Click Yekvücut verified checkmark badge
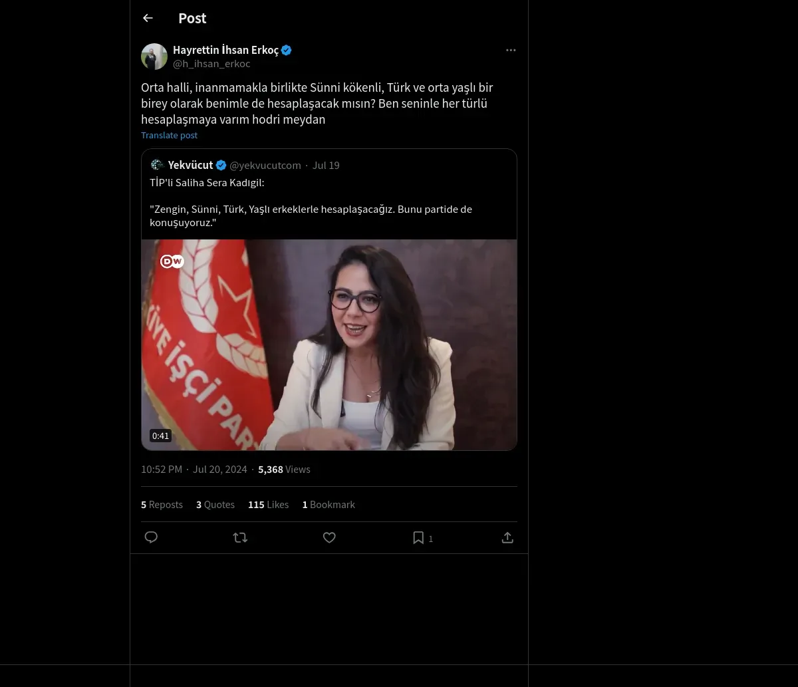This screenshot has height=687, width=798. (x=221, y=165)
